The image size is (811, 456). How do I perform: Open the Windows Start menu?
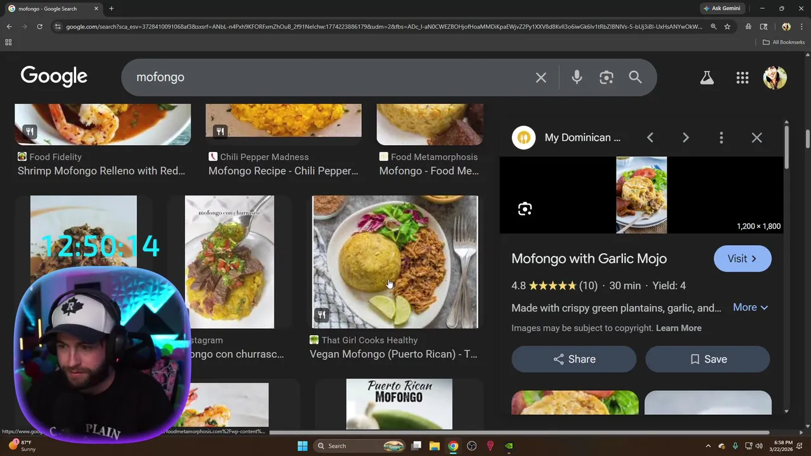[x=302, y=446]
